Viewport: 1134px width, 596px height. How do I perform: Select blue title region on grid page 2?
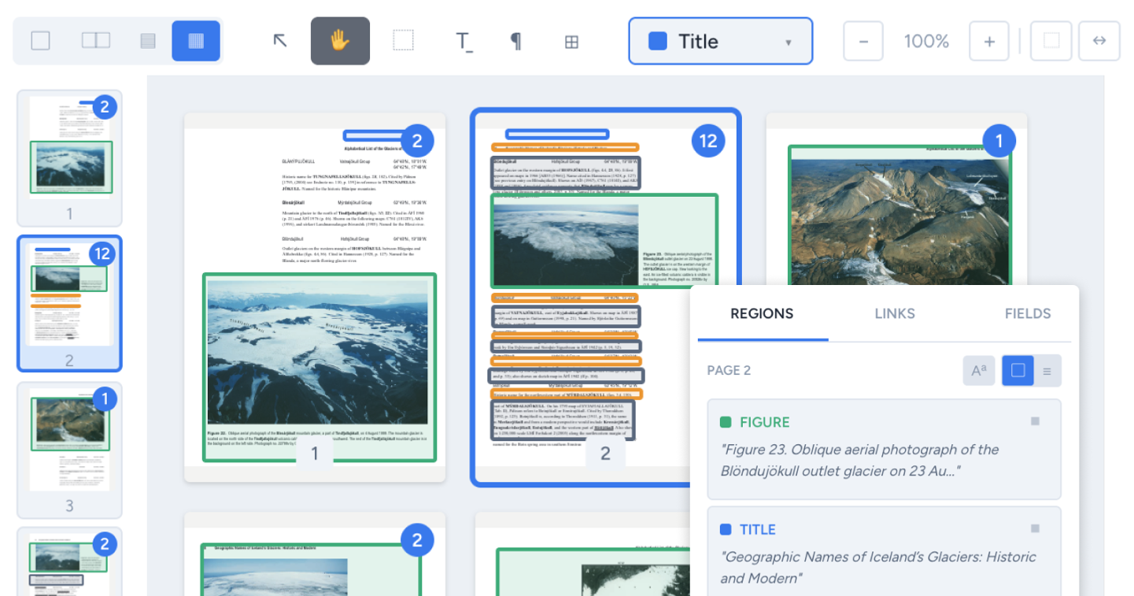[557, 135]
